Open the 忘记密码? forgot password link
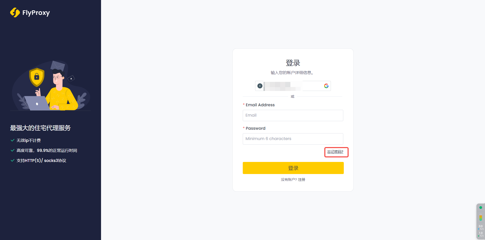This screenshot has width=485, height=240. point(335,152)
